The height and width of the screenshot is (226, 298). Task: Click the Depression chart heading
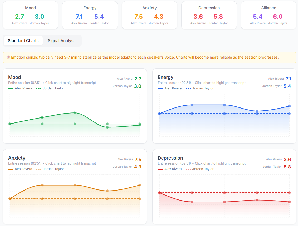pyautogui.click(x=170, y=158)
